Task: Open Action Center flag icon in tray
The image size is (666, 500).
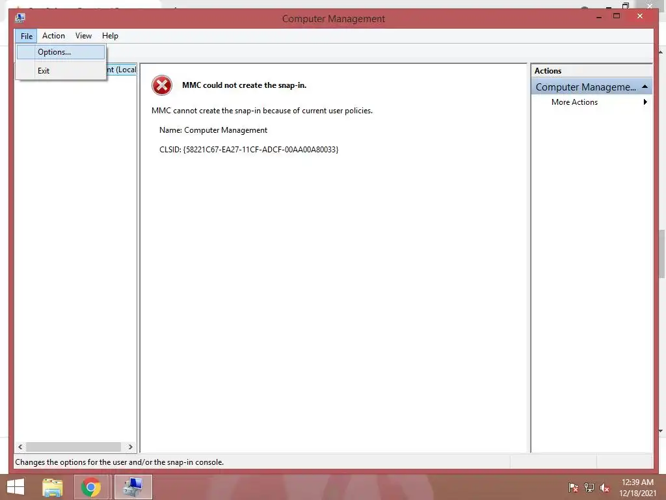Action: click(x=573, y=488)
